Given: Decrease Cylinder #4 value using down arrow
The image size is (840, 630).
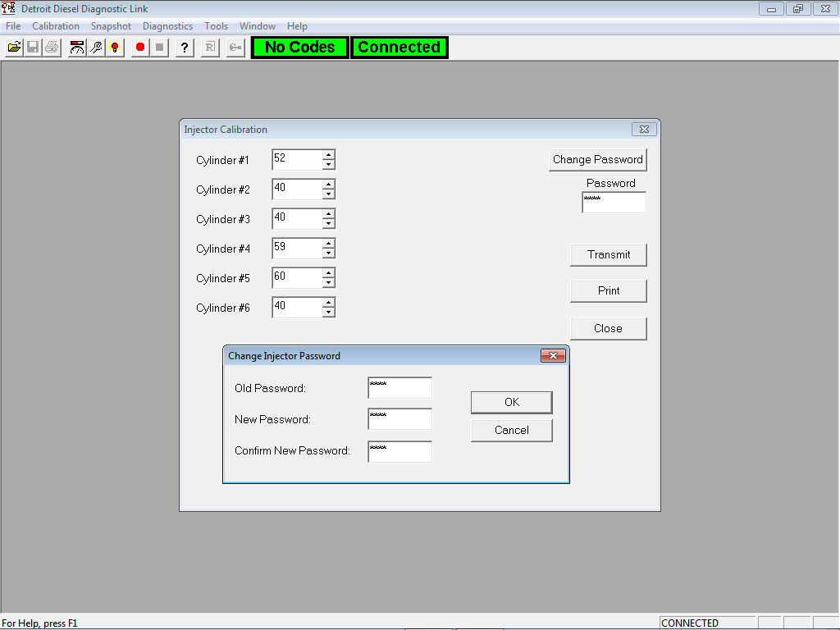Looking at the screenshot, I should coord(329,252).
